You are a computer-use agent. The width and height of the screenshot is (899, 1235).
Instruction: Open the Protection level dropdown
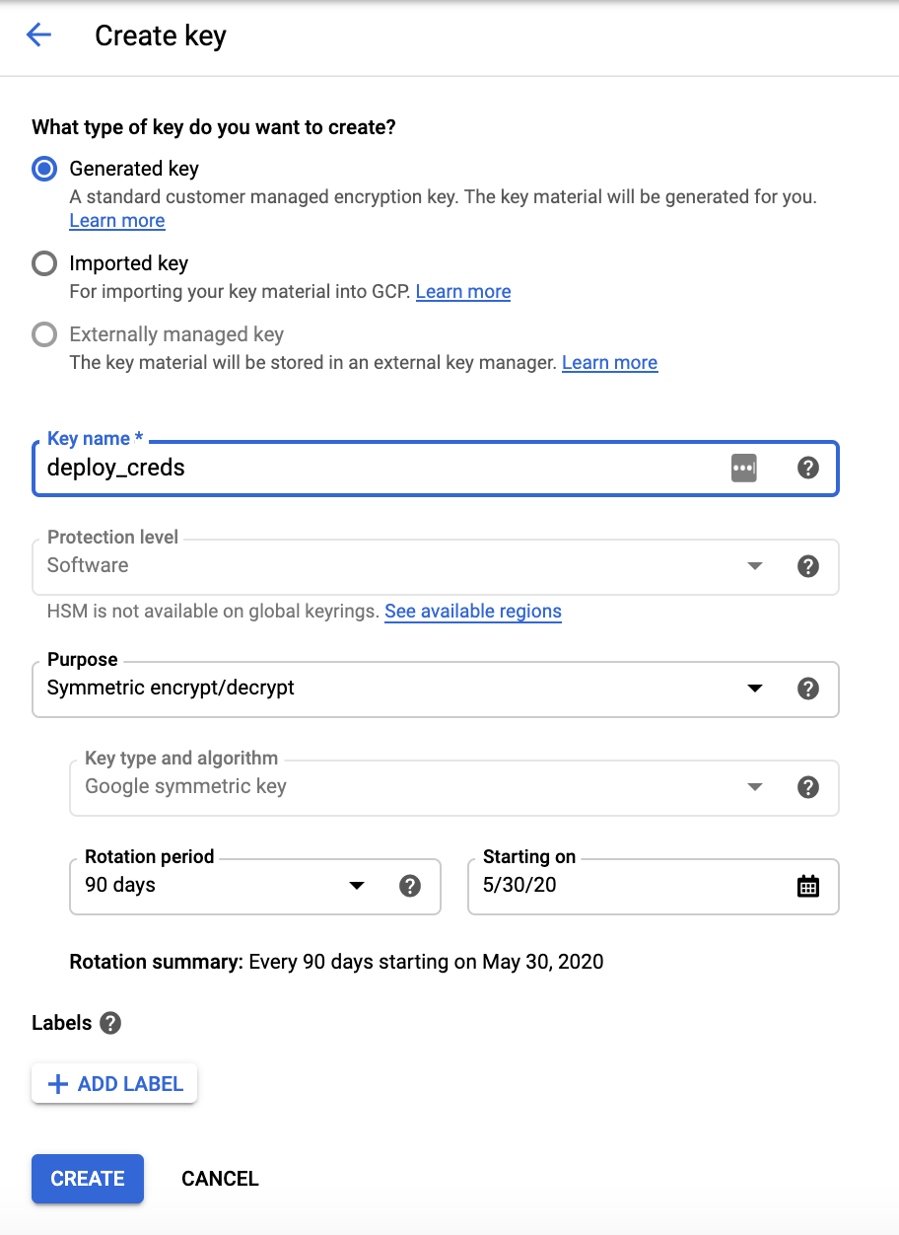click(755, 566)
